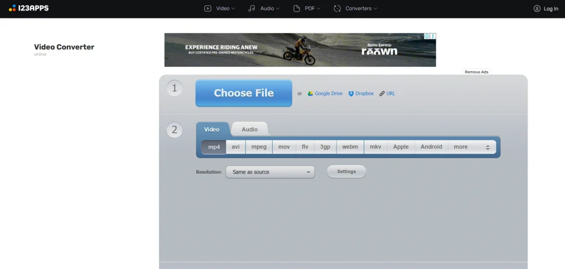
Task: Click the Log In link
Action: click(551, 9)
